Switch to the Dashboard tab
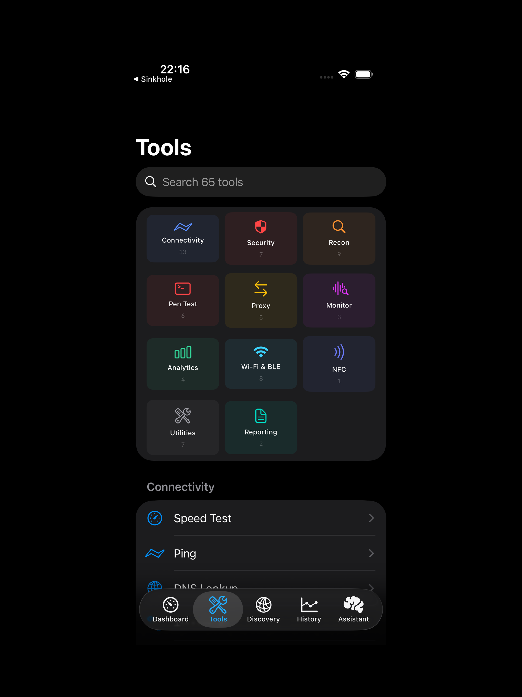Viewport: 522px width, 697px height. click(171, 609)
